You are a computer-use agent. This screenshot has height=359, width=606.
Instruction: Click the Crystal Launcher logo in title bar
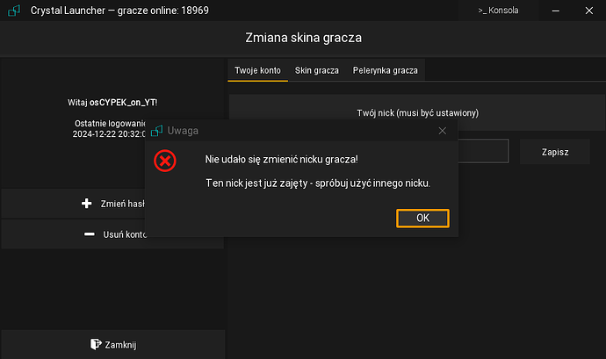[x=13, y=11]
